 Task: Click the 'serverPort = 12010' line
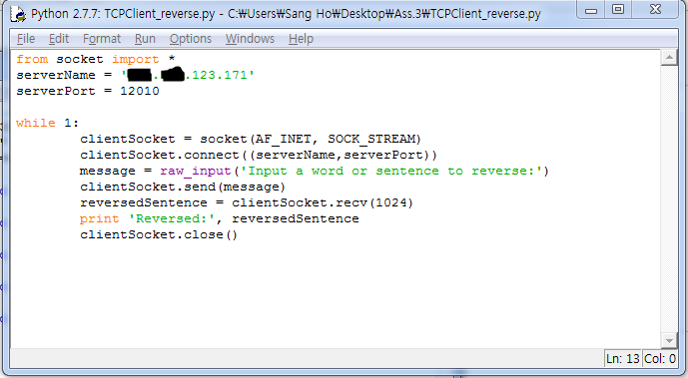pyautogui.click(x=88, y=91)
